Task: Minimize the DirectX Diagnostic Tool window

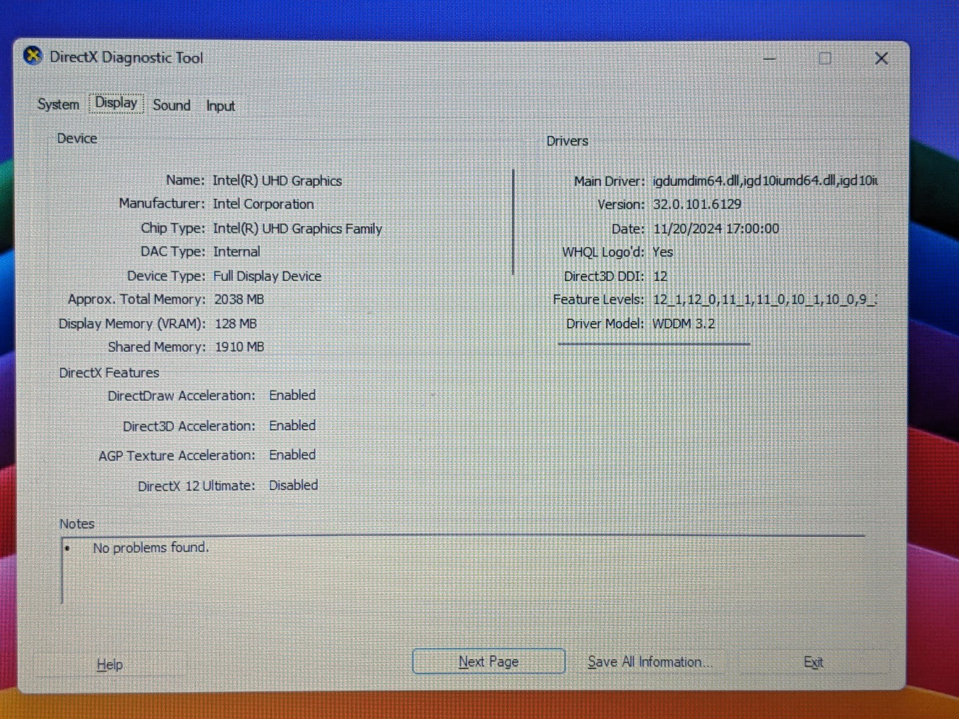Action: (x=770, y=59)
